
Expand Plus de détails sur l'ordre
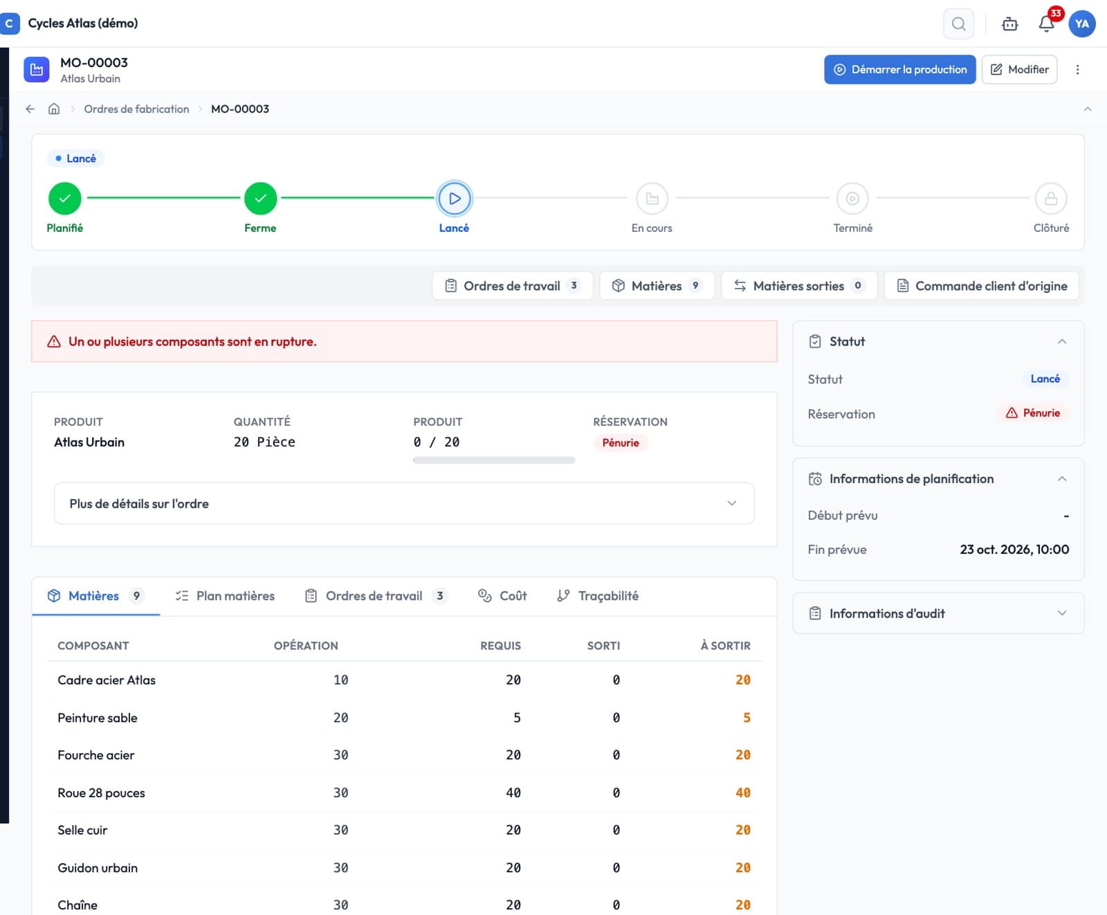(x=404, y=504)
